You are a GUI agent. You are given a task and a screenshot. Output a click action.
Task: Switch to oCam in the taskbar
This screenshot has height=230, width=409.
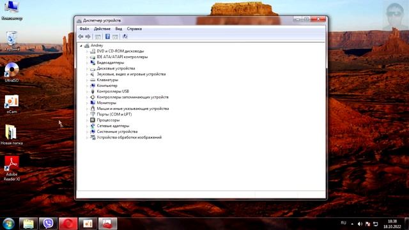pyautogui.click(x=88, y=224)
